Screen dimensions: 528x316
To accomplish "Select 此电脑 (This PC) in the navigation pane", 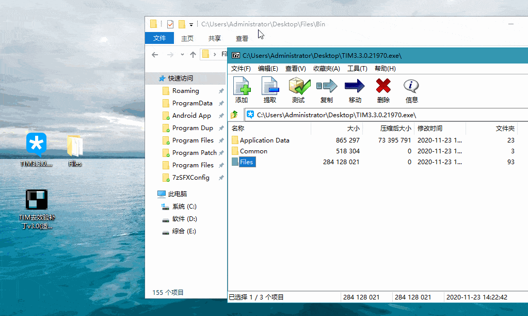I will pos(178,194).
